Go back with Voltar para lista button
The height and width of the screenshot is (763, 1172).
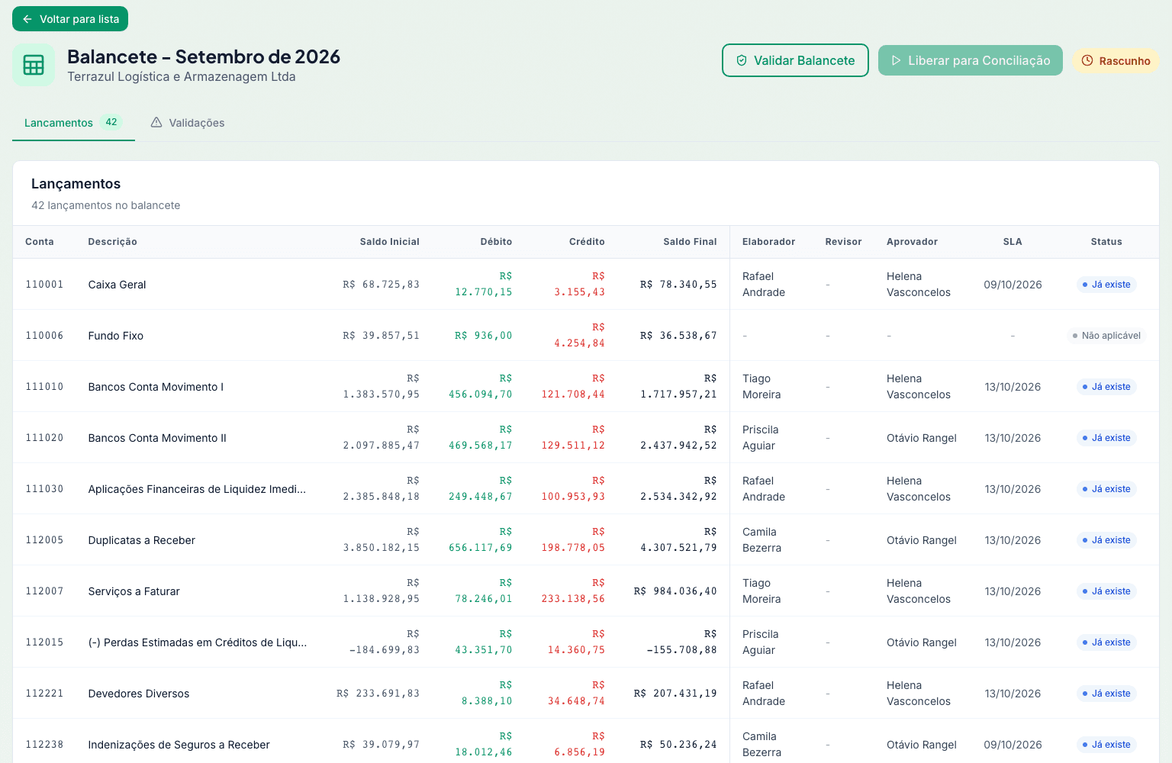point(70,19)
